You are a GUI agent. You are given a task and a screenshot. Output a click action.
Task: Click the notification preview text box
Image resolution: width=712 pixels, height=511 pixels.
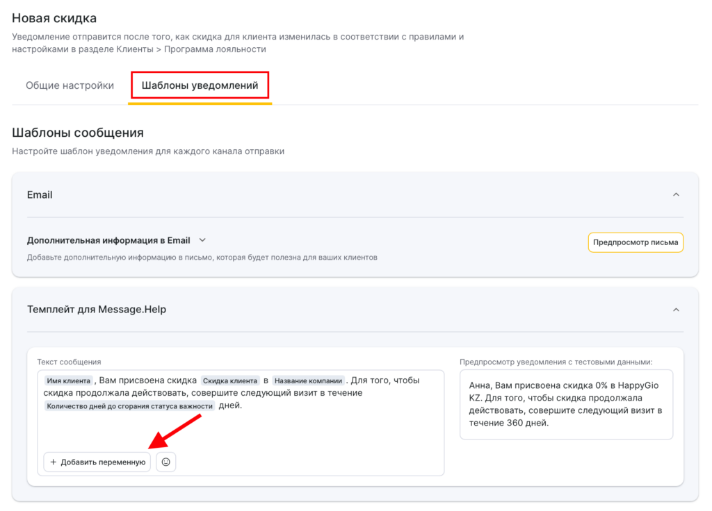[566, 404]
